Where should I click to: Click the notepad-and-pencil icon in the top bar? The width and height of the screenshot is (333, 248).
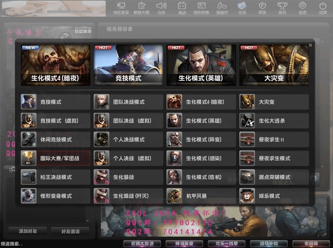click(141, 8)
